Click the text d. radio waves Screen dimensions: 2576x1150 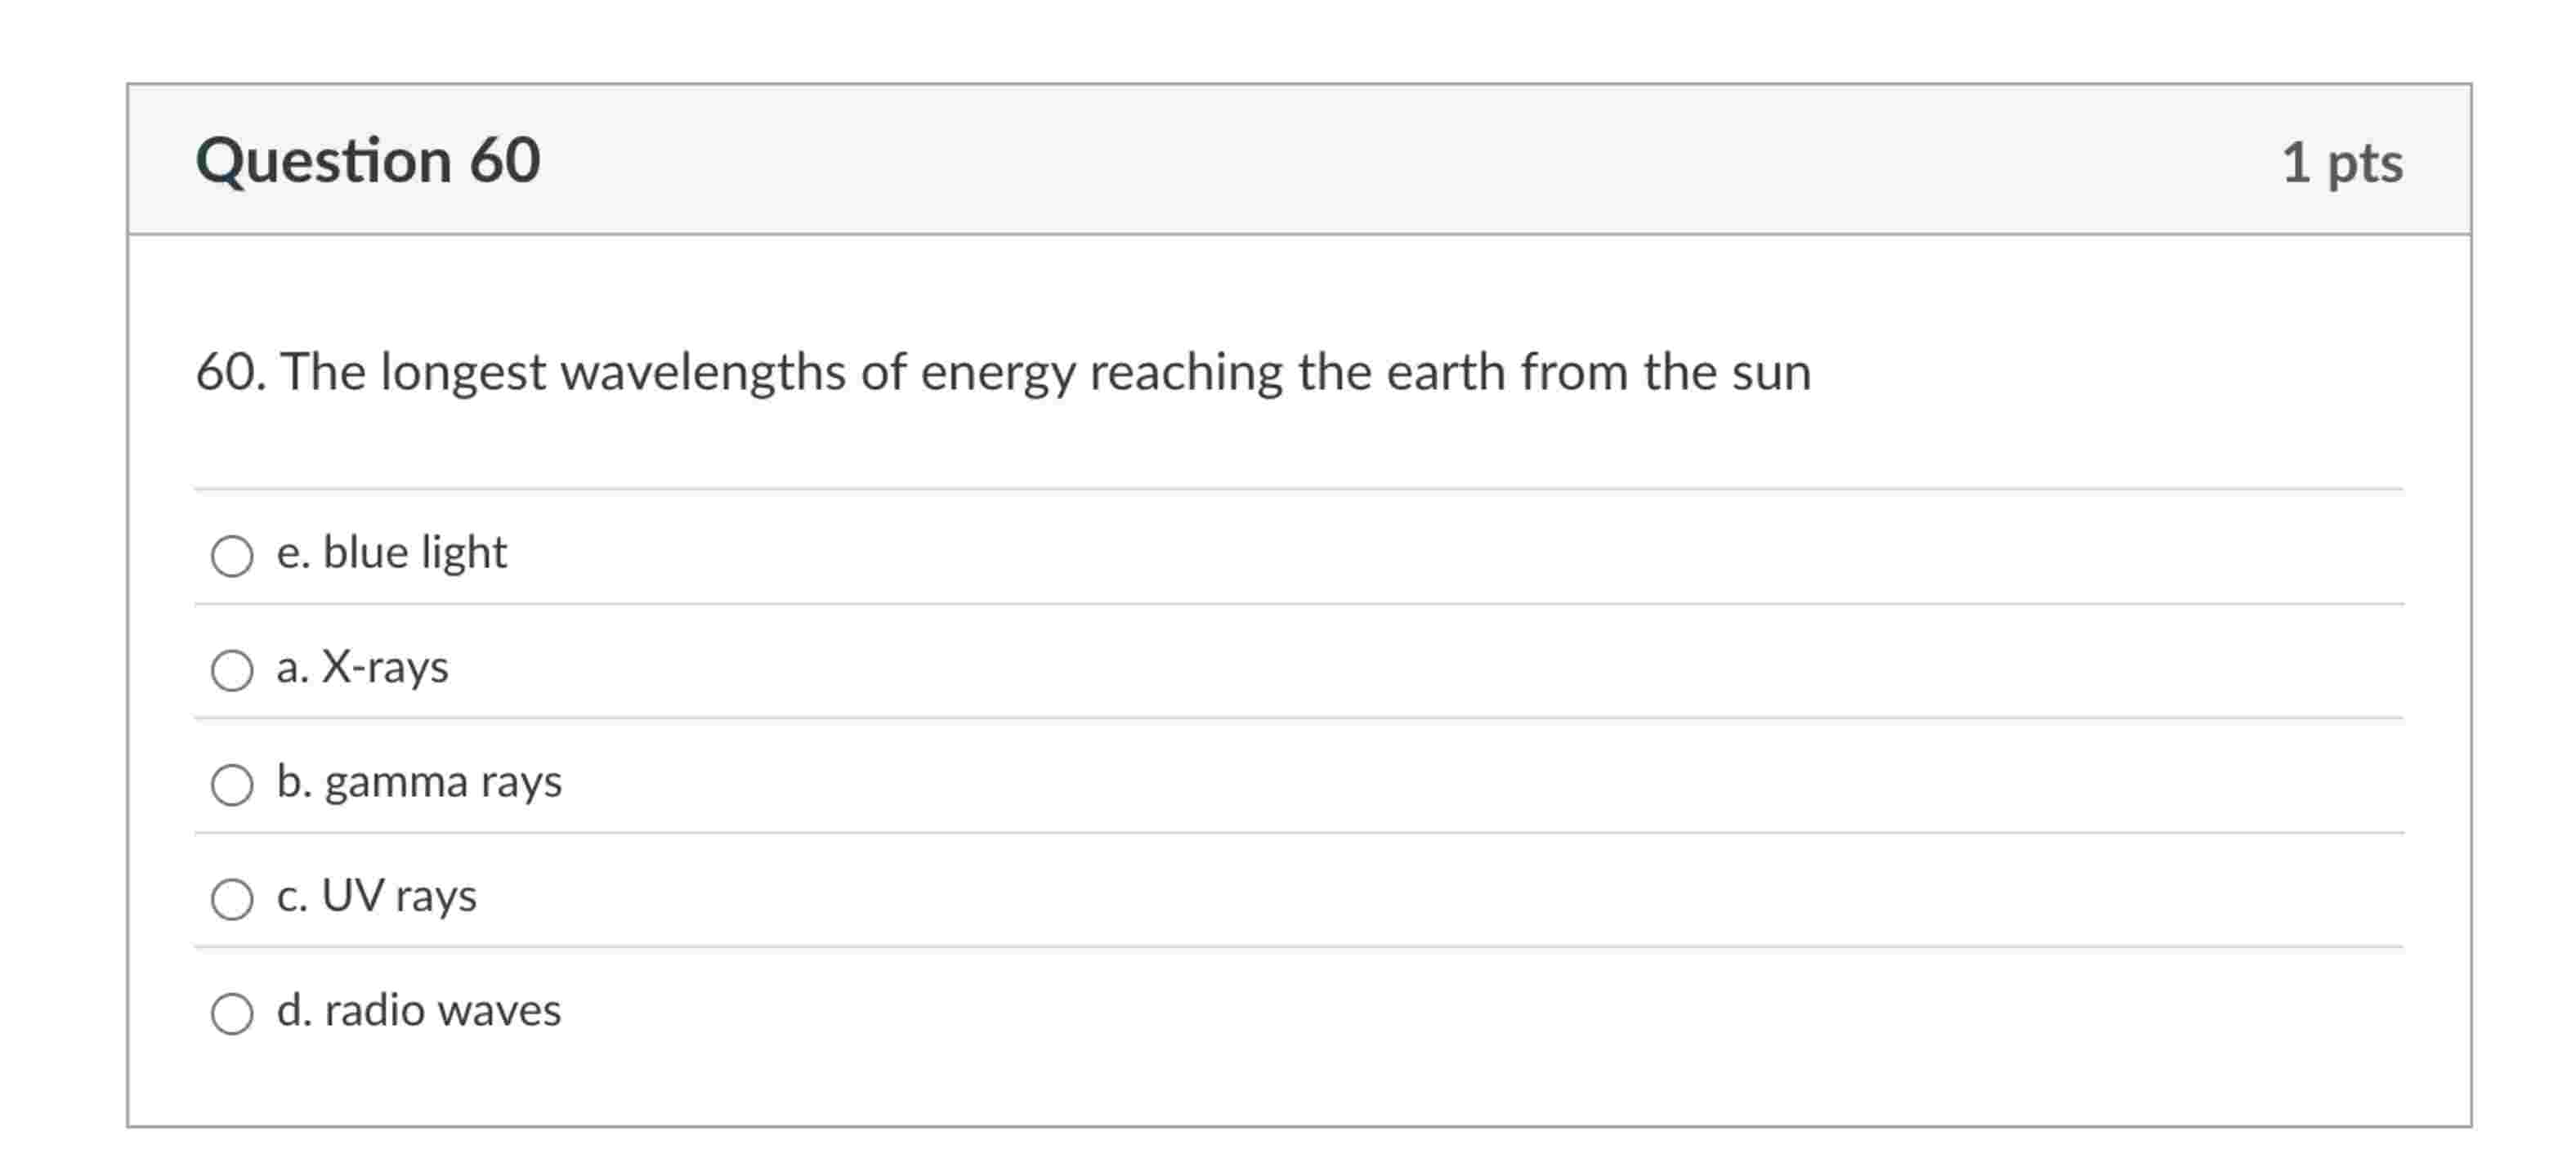[x=420, y=1011]
